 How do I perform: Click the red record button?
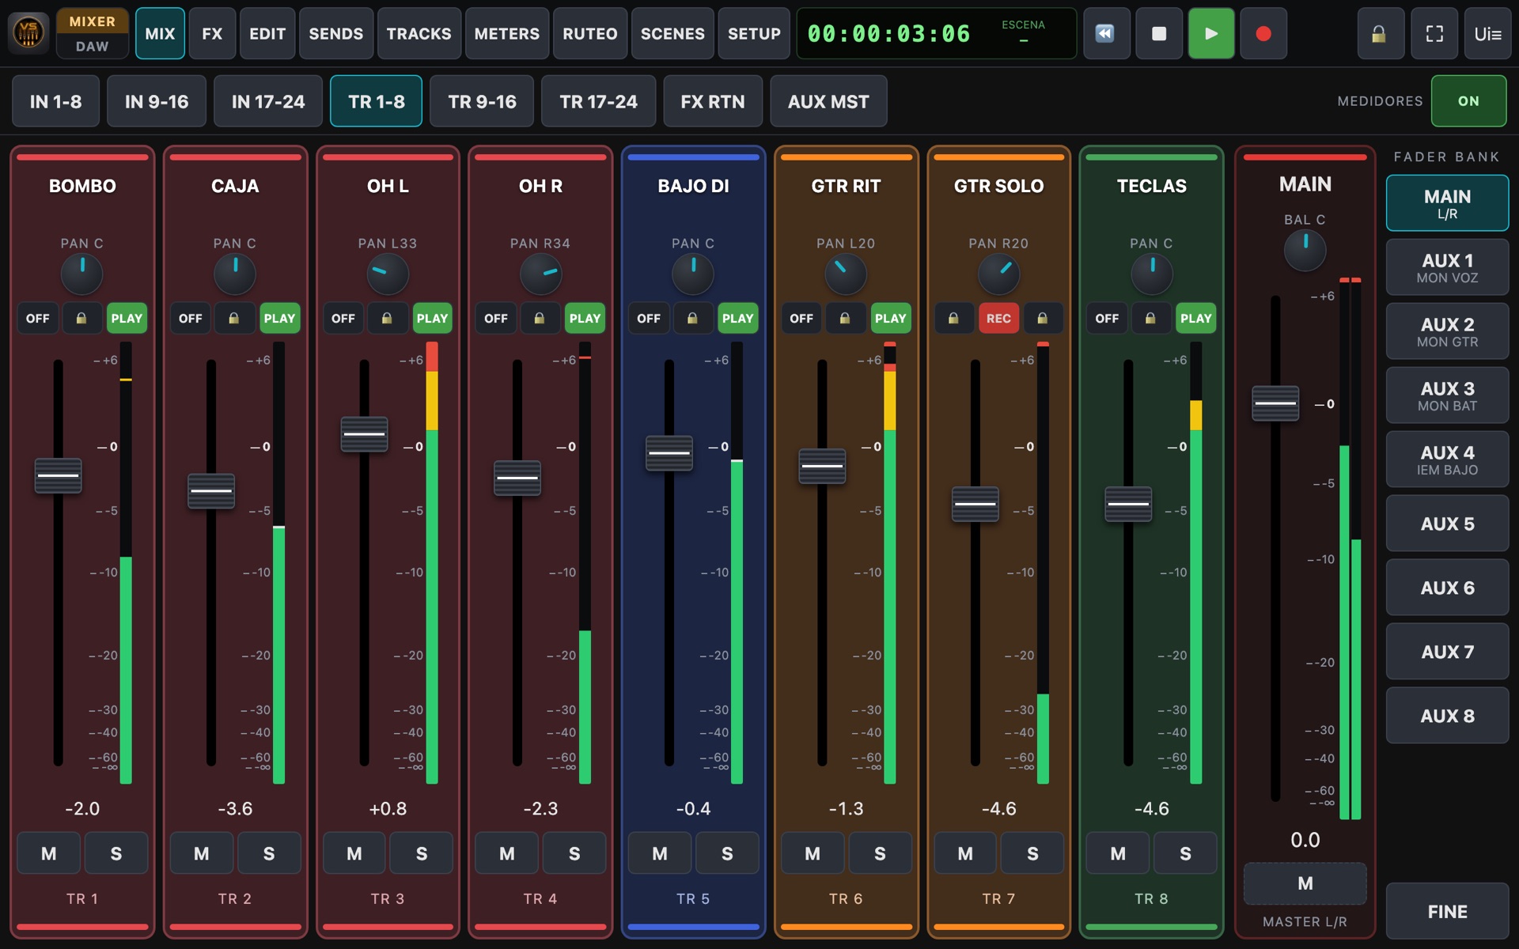pos(1263,33)
